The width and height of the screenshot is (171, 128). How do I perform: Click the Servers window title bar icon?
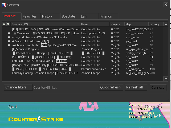(x=3, y=5)
